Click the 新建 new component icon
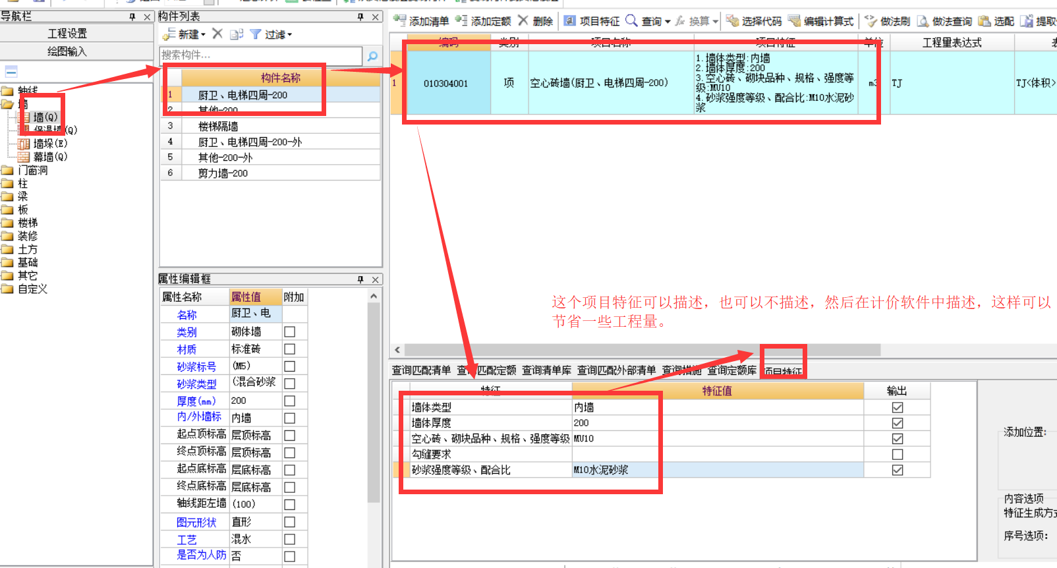 [169, 34]
